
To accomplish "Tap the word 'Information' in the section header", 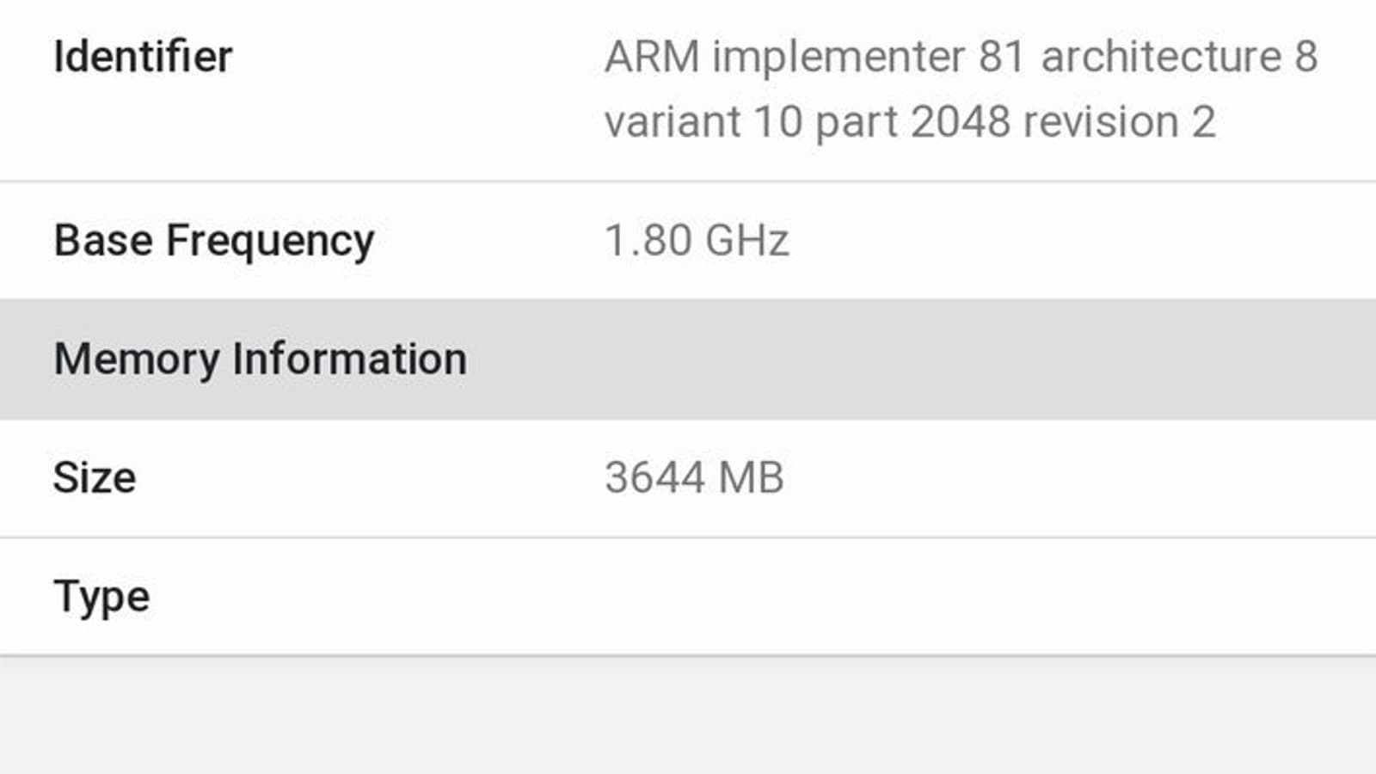I will 349,359.
